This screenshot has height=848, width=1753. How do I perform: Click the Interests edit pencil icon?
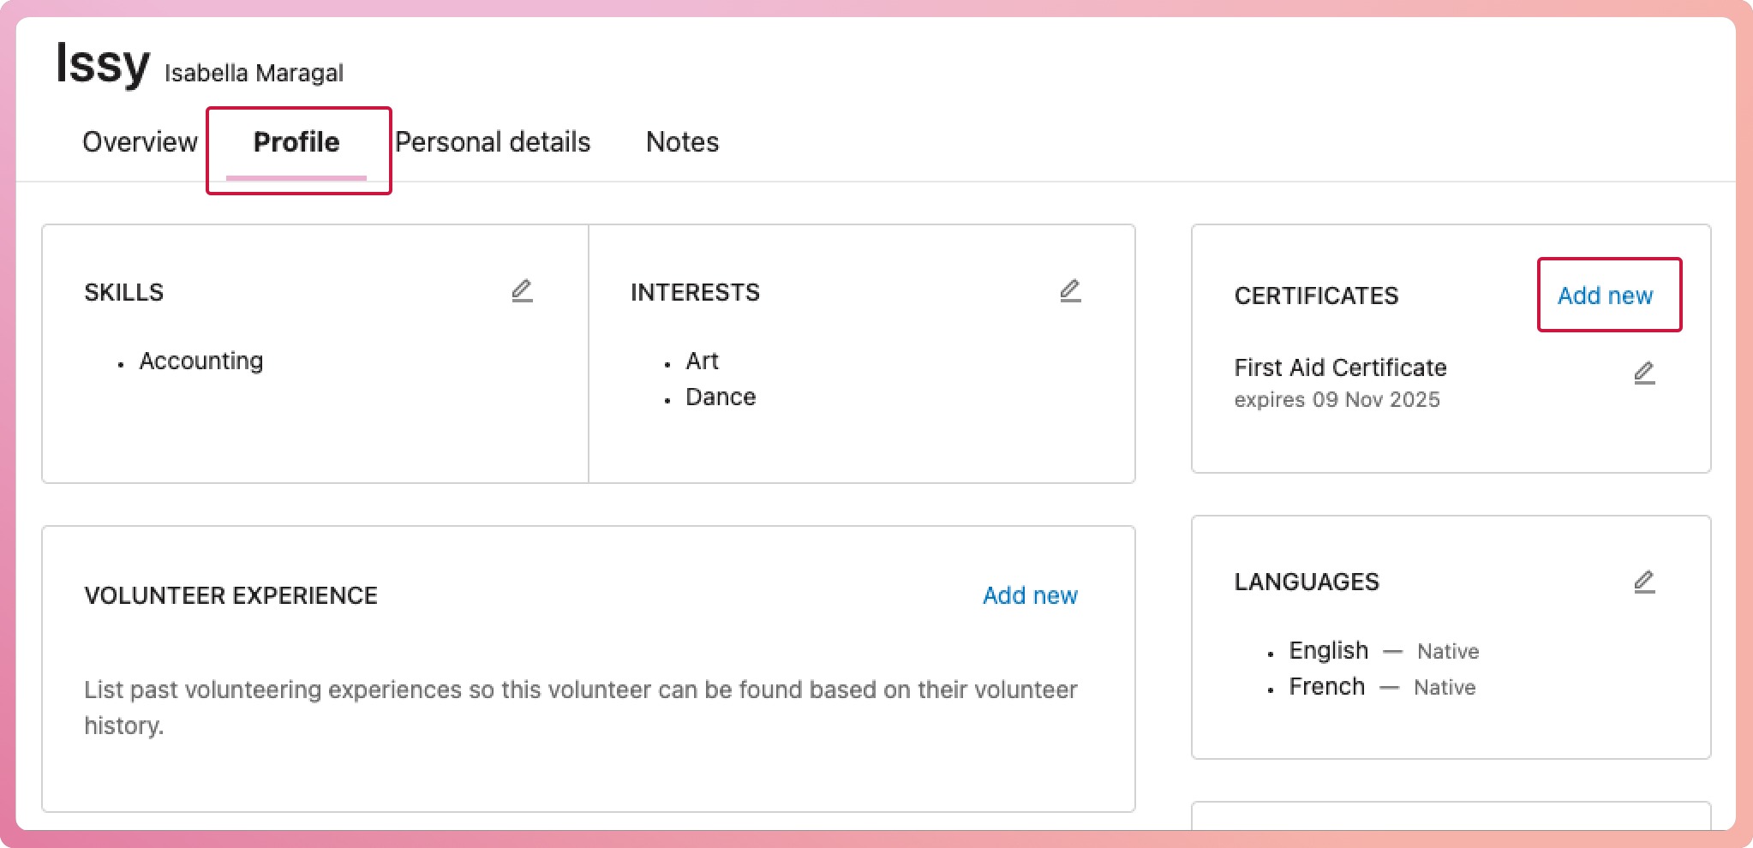tap(1069, 291)
